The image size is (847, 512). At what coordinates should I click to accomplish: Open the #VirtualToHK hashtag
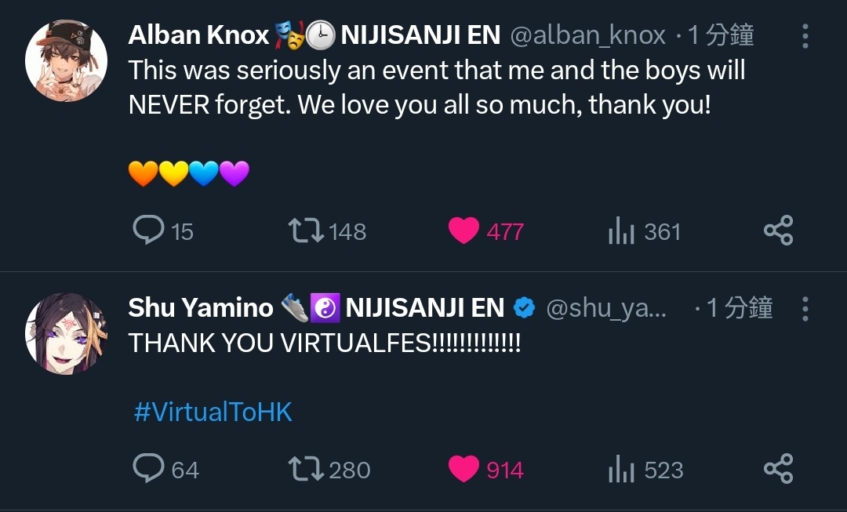(x=213, y=412)
